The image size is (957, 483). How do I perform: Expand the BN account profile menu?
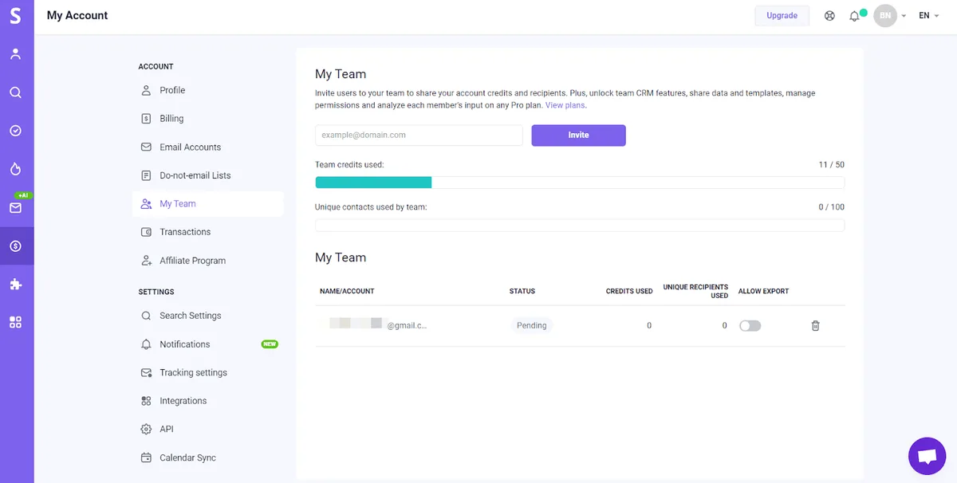885,15
